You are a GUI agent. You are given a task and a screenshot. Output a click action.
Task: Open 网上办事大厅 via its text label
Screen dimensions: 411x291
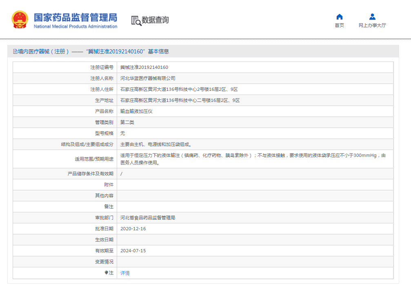[372, 25]
